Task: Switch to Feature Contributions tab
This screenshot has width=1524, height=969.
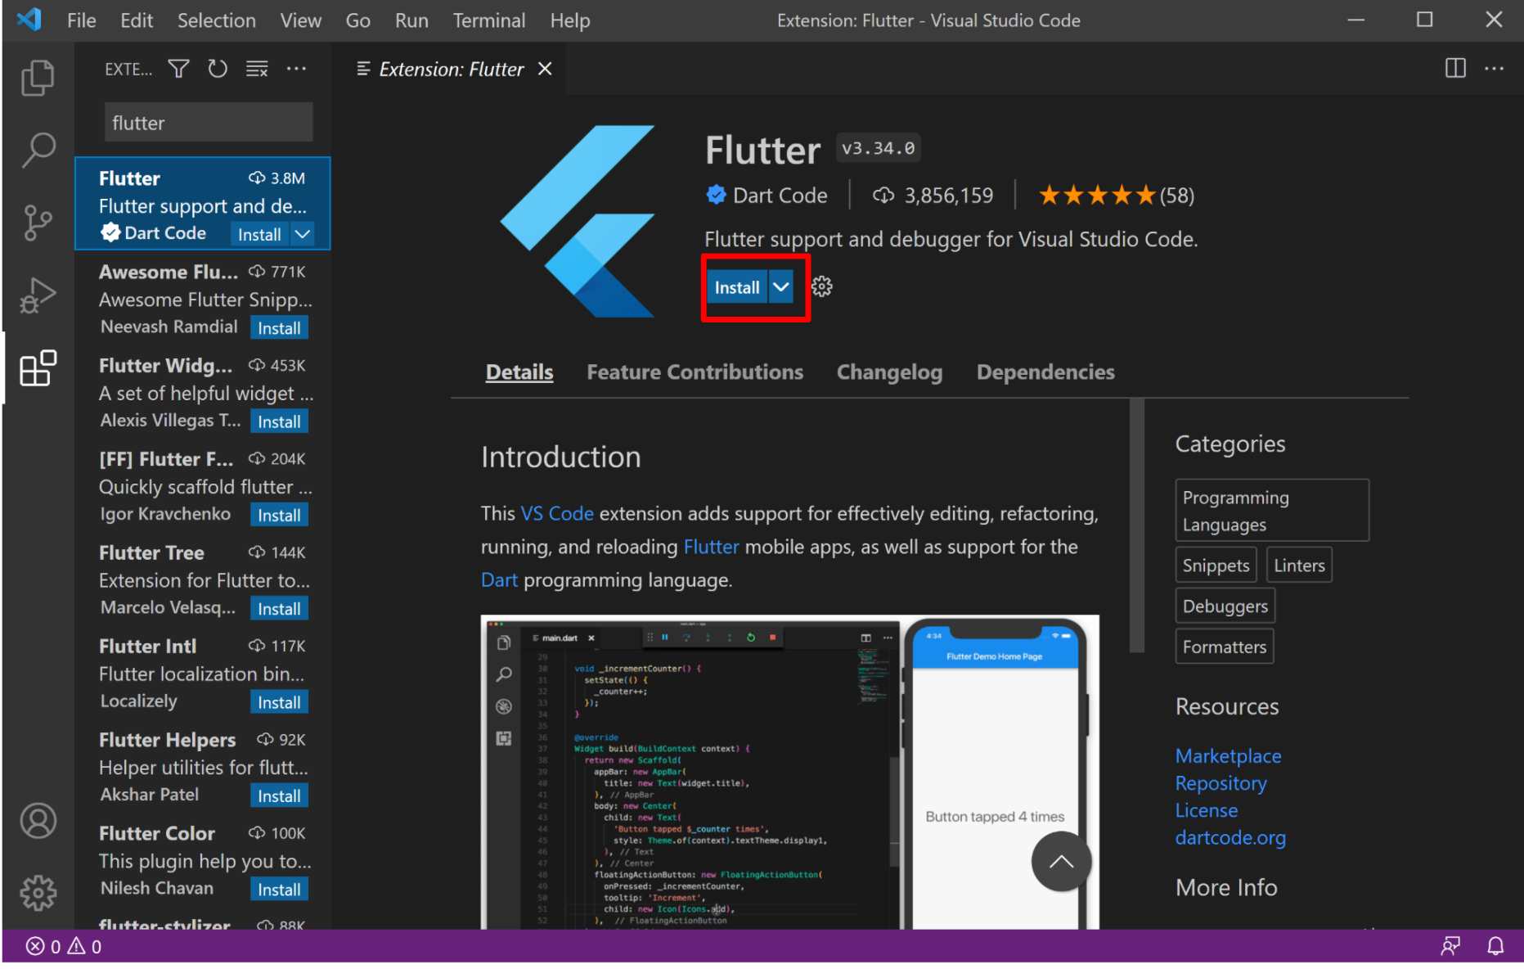Action: coord(695,372)
